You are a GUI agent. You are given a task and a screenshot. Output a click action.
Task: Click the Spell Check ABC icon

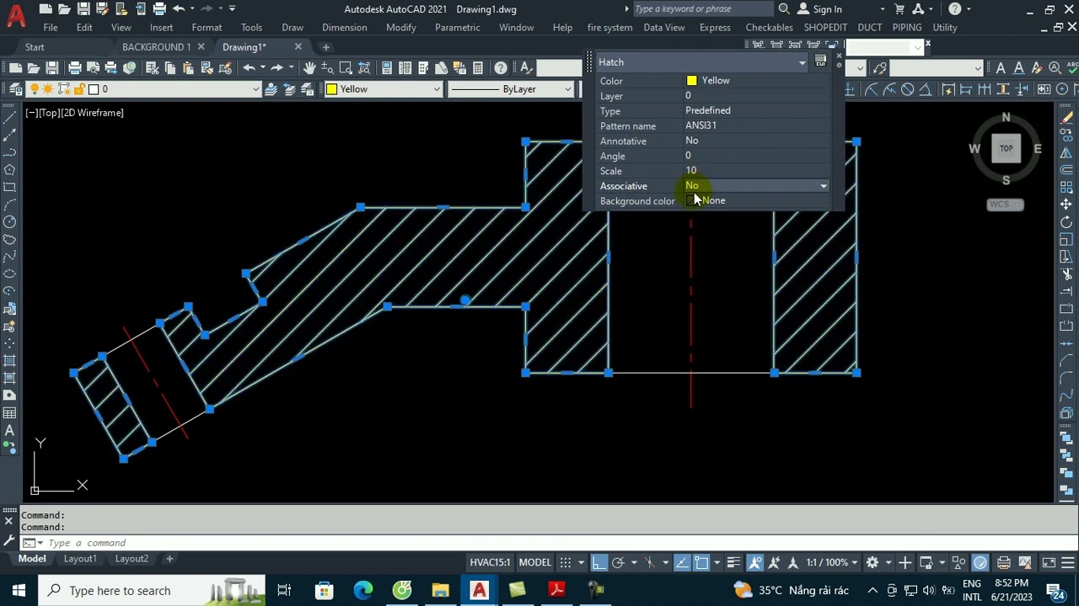[1074, 68]
